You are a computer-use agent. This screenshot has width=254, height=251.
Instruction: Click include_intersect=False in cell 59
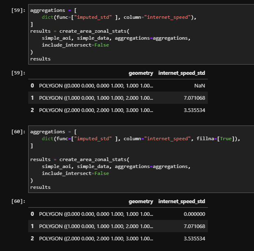click(75, 45)
